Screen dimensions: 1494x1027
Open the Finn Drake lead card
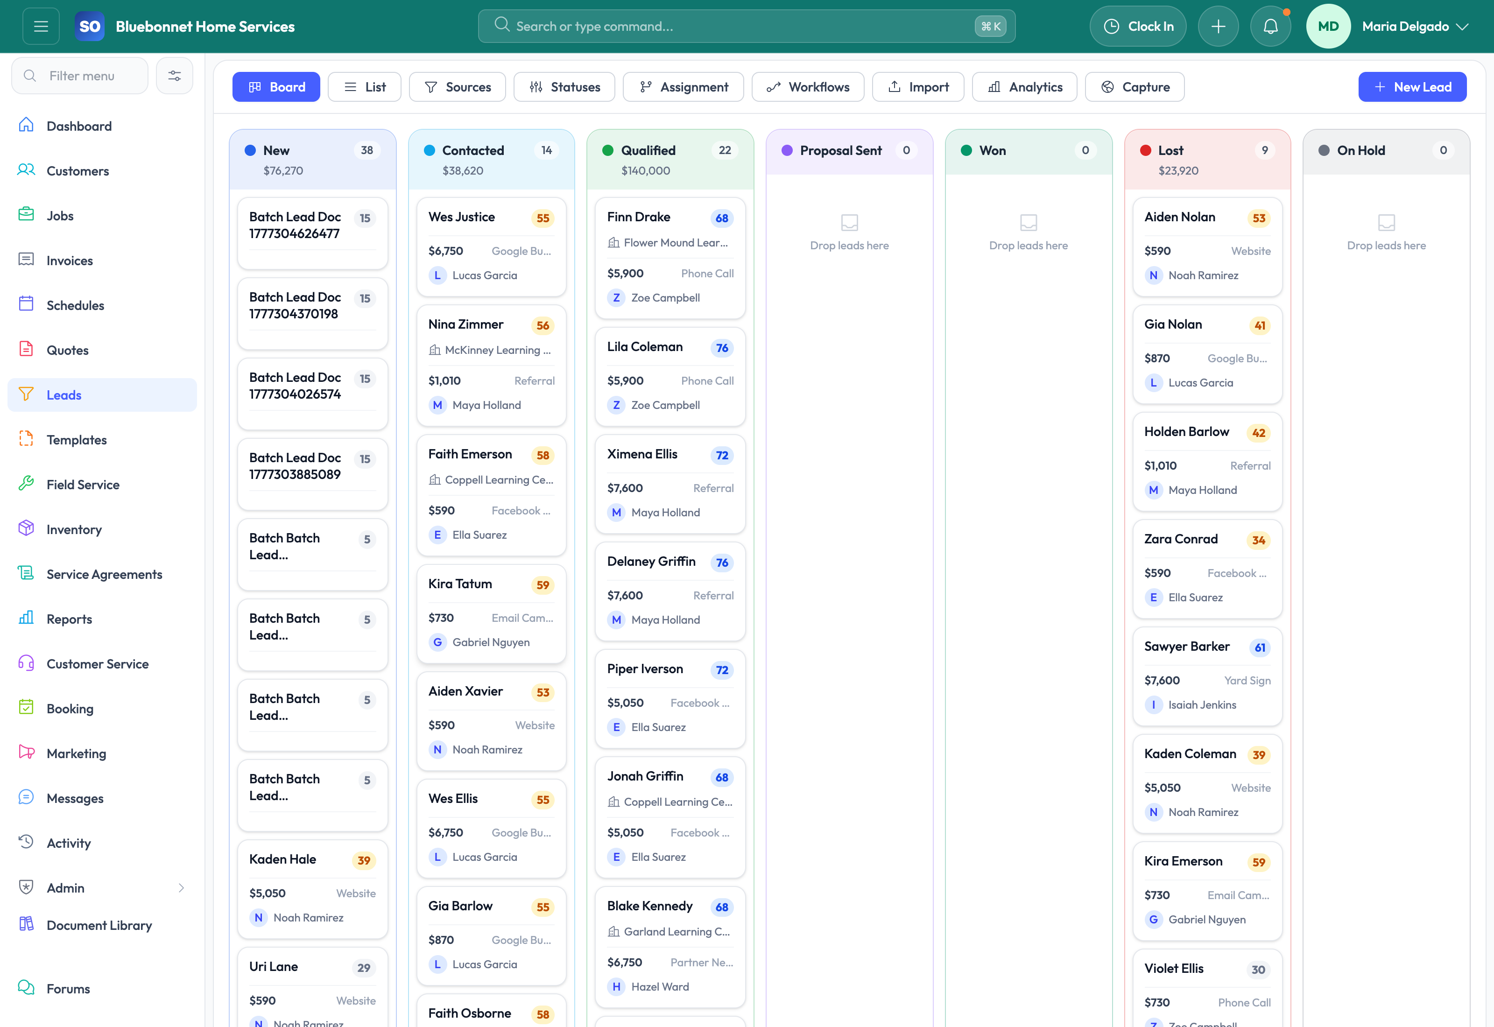pyautogui.click(x=670, y=257)
